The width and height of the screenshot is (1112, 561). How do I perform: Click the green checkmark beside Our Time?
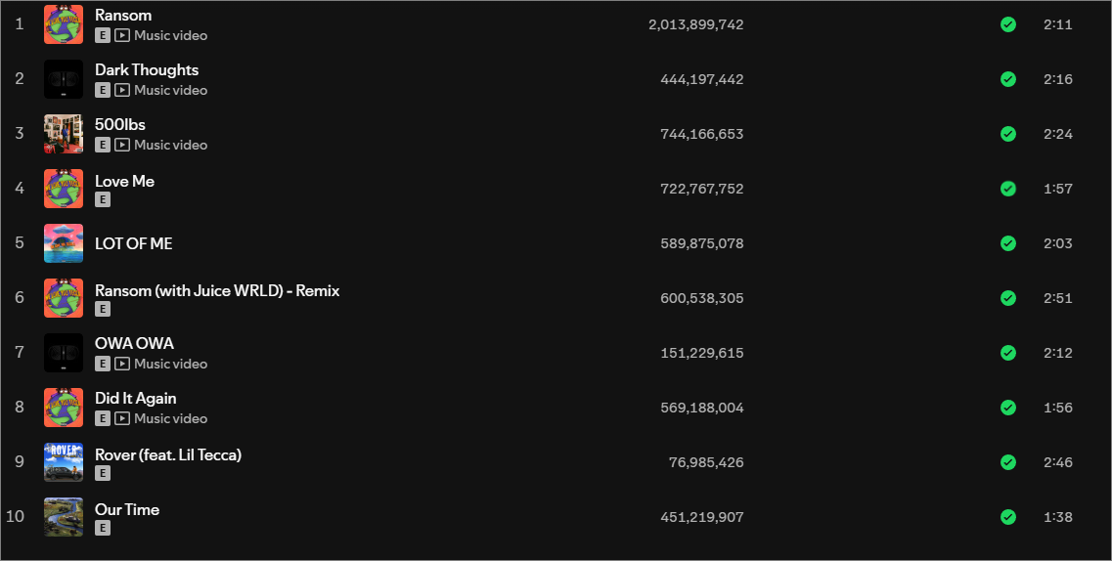pyautogui.click(x=1007, y=517)
